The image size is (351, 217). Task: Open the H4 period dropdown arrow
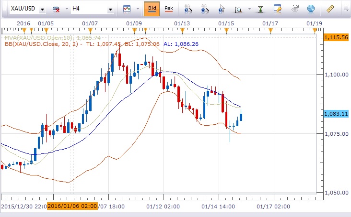[x=110, y=10]
